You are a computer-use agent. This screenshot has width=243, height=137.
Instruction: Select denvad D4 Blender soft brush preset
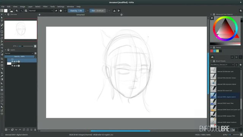click(225, 70)
